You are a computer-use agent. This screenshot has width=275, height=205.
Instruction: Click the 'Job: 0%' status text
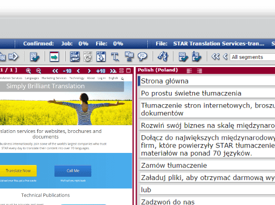74,44
